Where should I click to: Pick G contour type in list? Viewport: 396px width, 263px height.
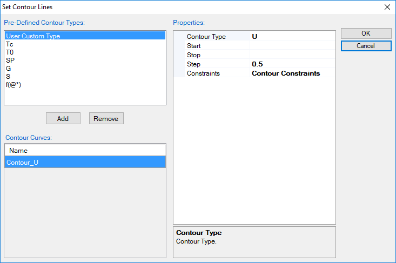(x=9, y=69)
